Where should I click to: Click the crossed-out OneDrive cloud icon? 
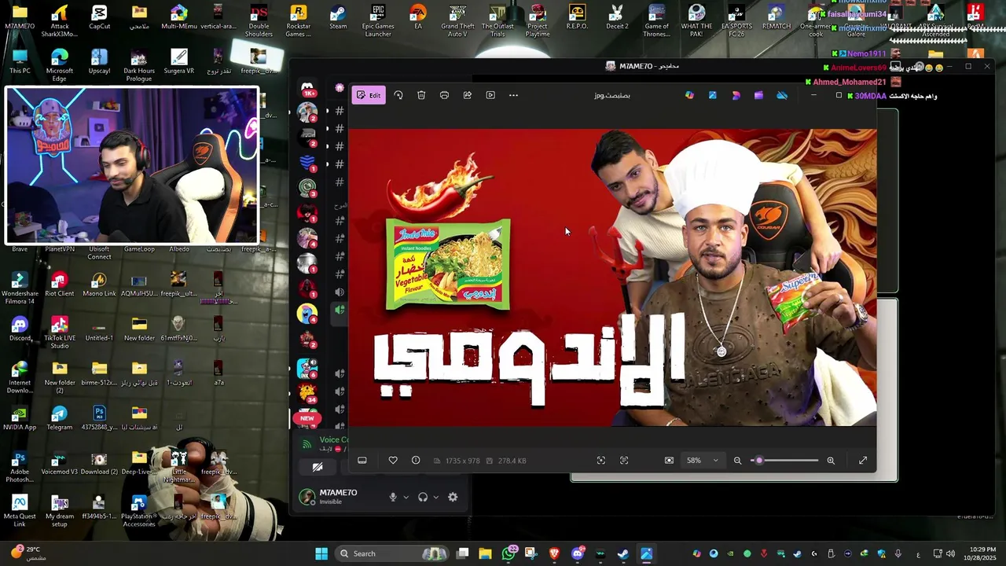click(782, 95)
